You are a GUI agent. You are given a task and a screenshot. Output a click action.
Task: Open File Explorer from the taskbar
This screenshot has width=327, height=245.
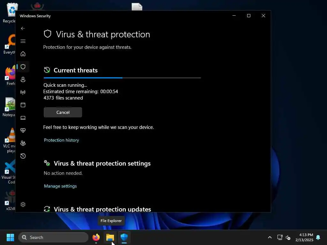110,237
